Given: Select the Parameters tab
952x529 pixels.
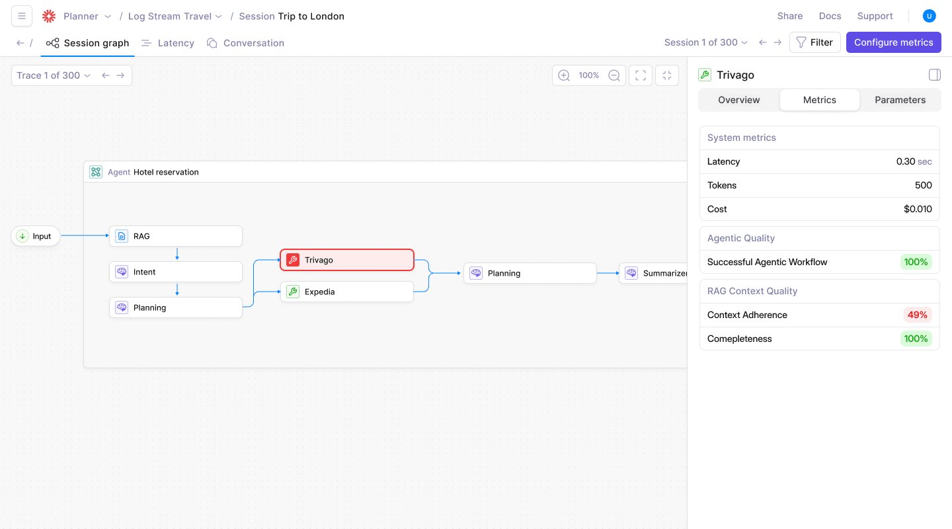Looking at the screenshot, I should (x=900, y=100).
